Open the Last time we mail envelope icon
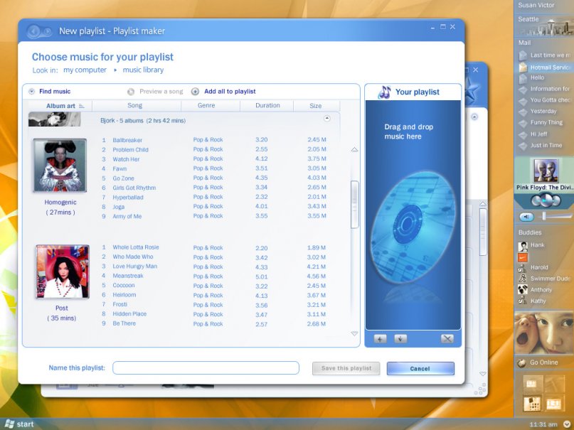 (523, 55)
